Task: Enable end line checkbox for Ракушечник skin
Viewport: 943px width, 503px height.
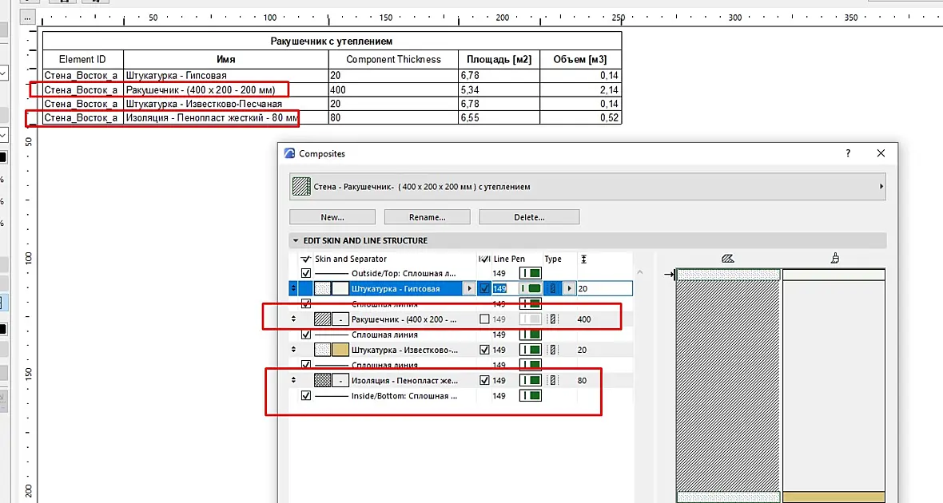Action: click(x=484, y=319)
